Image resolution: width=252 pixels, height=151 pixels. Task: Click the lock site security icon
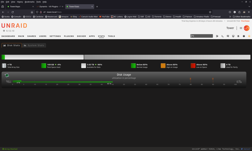tap(41, 12)
